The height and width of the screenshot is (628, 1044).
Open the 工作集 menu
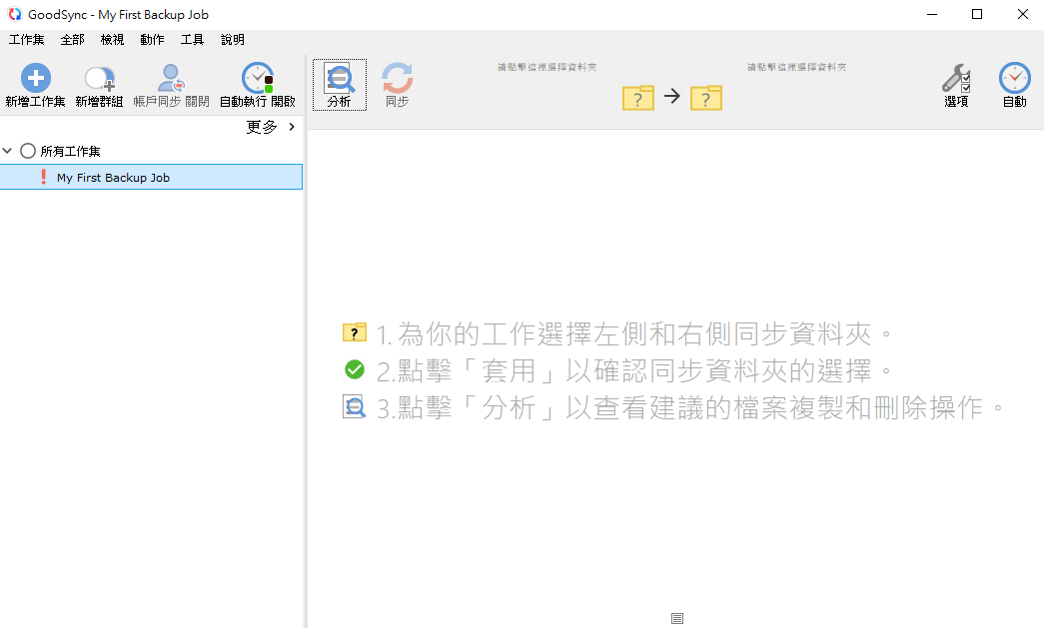[x=27, y=40]
